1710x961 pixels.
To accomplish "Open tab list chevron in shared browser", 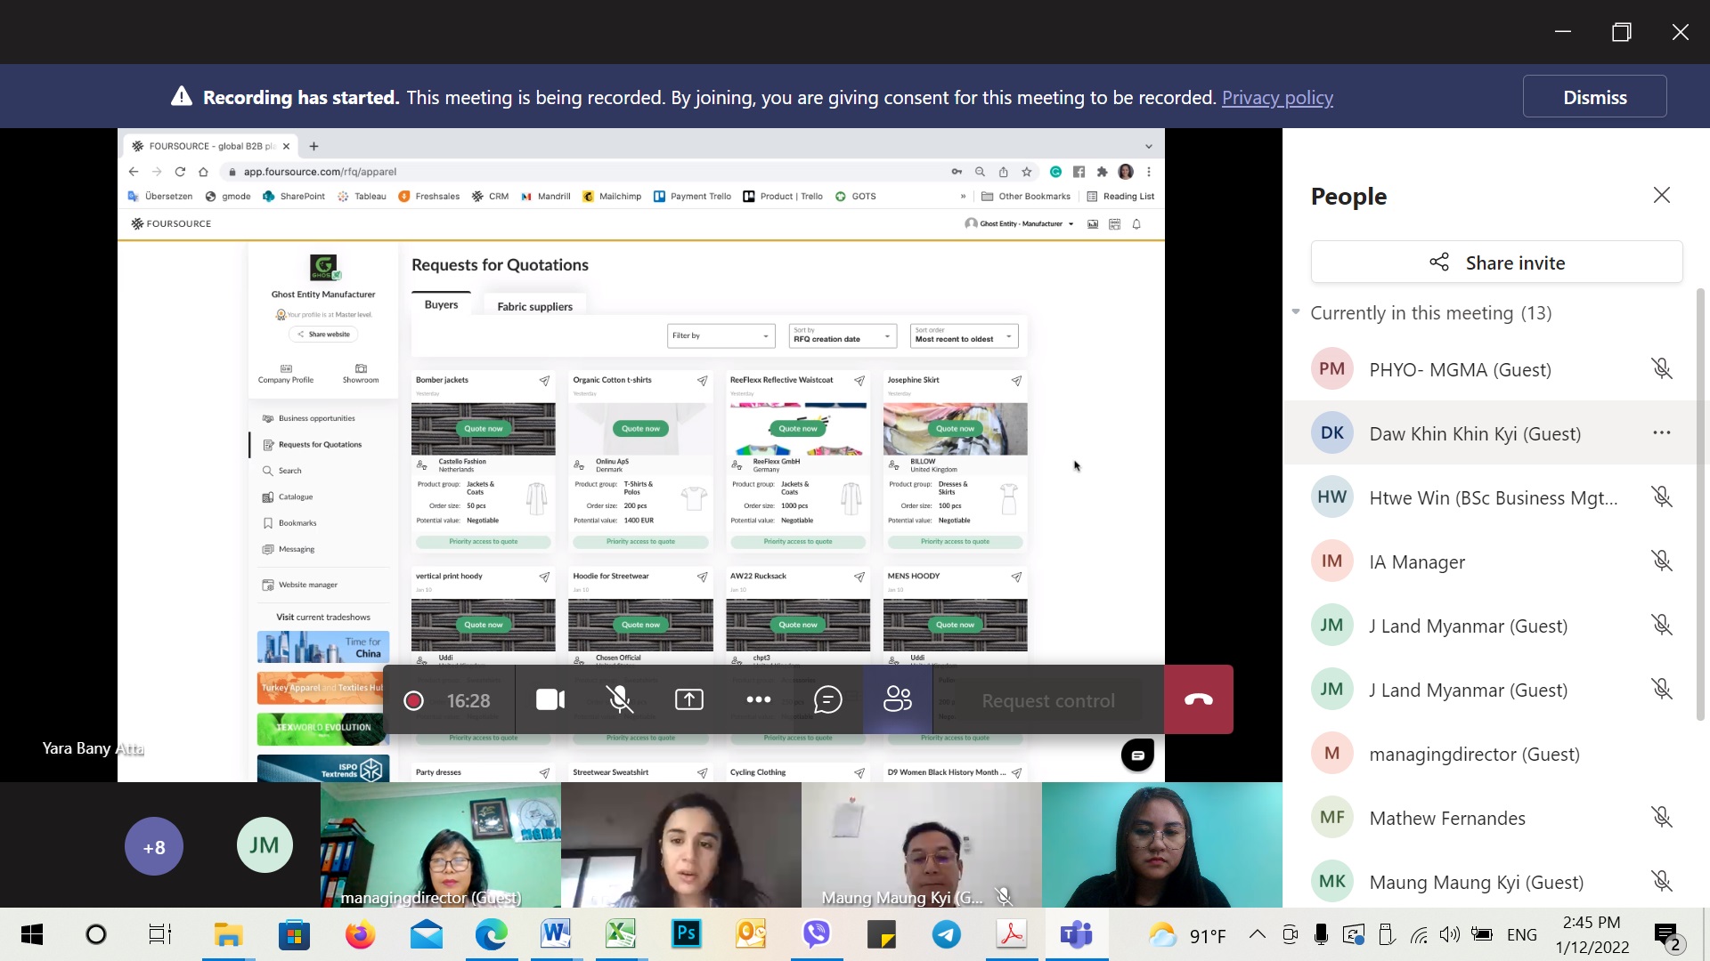I will click(1149, 146).
